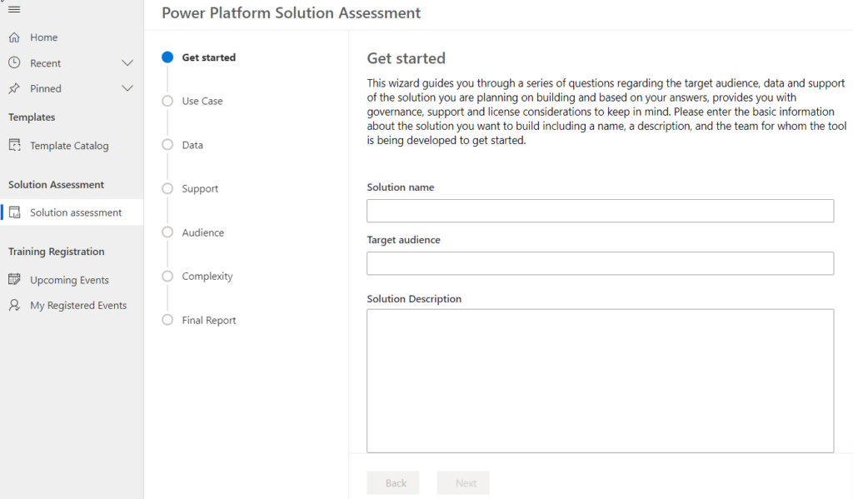Click My Registered Events person icon
Image resolution: width=853 pixels, height=499 pixels.
click(15, 305)
